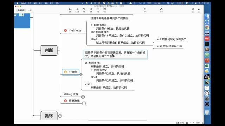Switch to Mind Map (思维导图) view tab

(21, 10)
